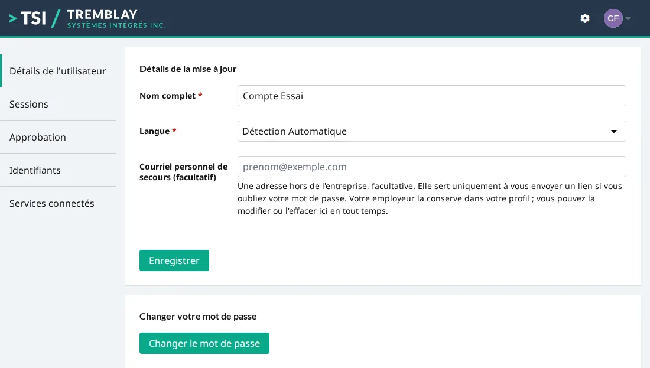Viewport: 650px width, 368px height.
Task: Click the backup email help text
Action: tap(430, 198)
